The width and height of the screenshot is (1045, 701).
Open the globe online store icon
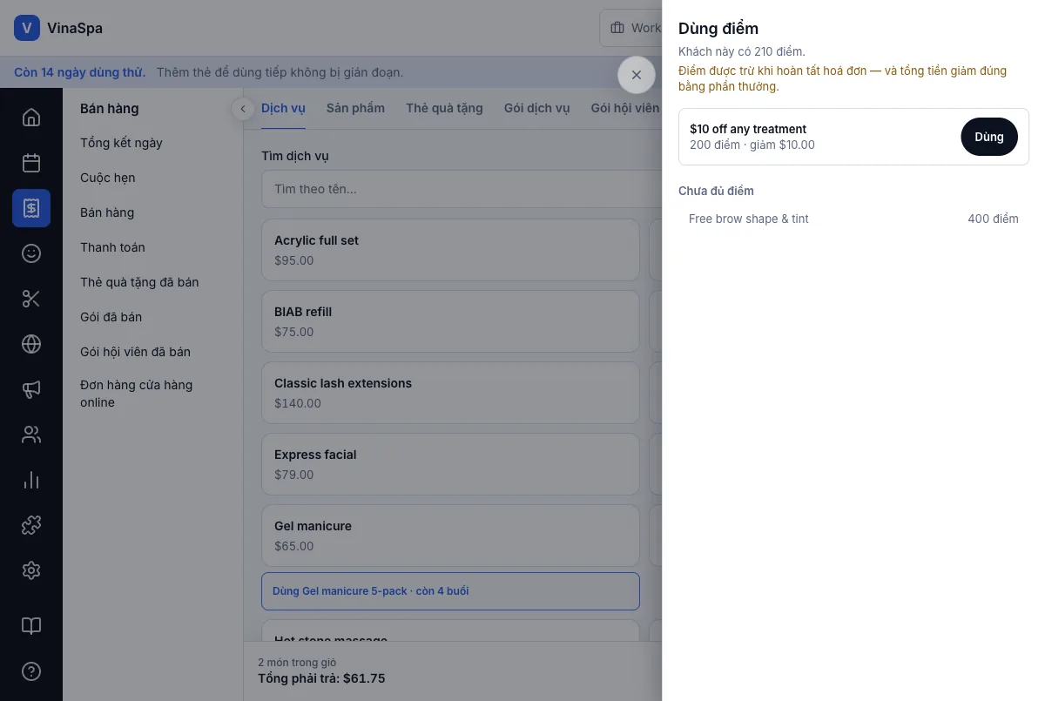31,344
